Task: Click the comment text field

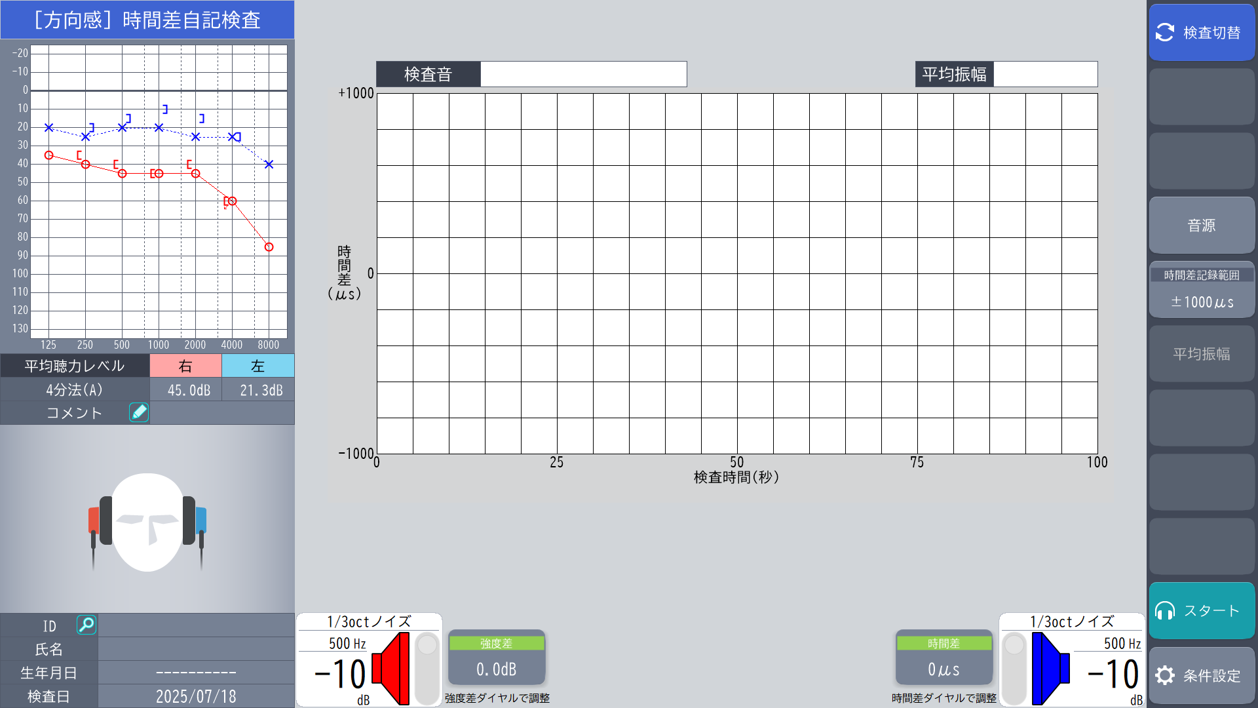Action: [x=222, y=413]
